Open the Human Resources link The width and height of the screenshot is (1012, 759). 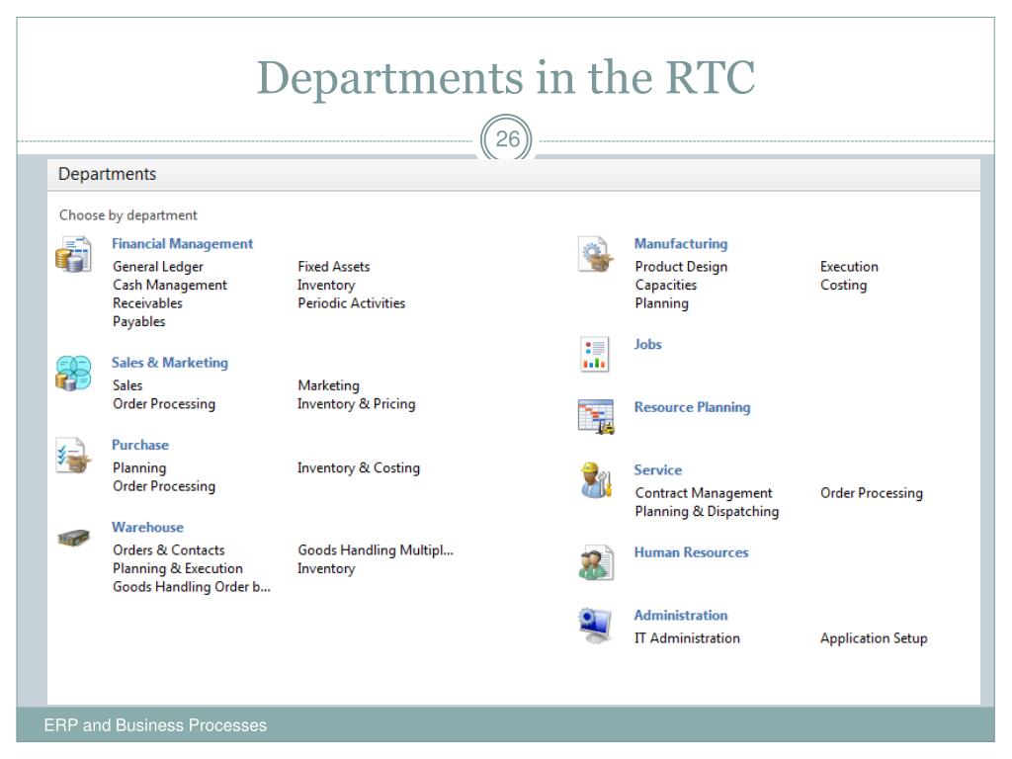(x=691, y=552)
